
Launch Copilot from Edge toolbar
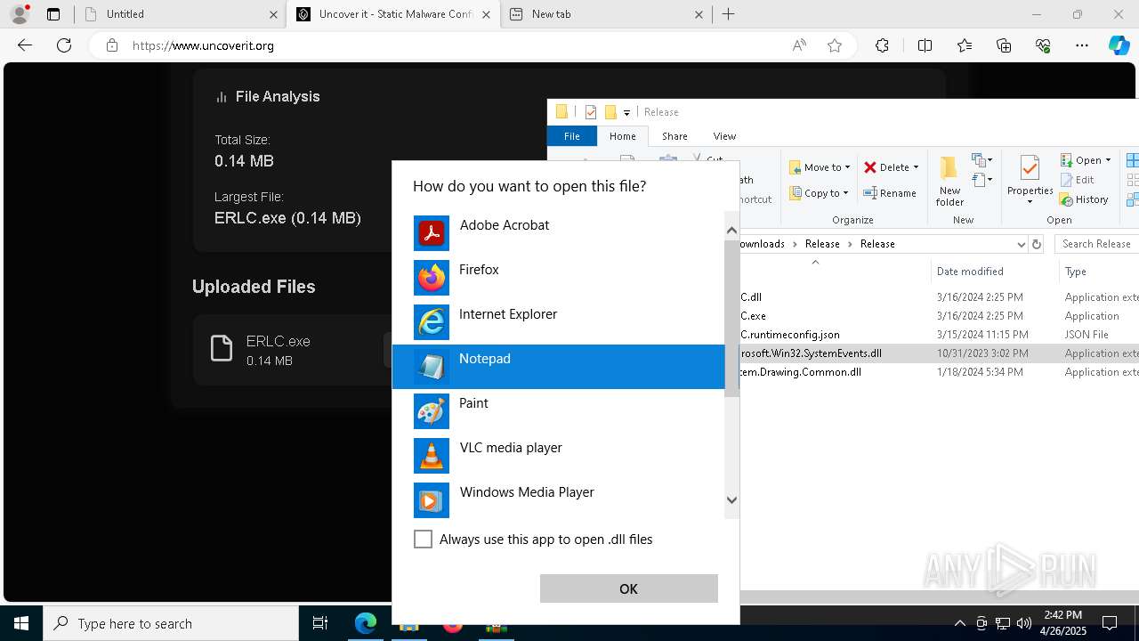(1119, 45)
